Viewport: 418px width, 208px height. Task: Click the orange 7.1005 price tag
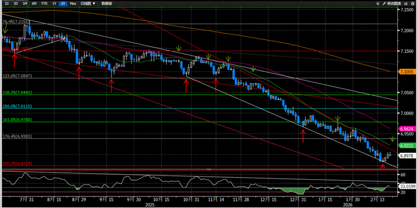point(407,72)
